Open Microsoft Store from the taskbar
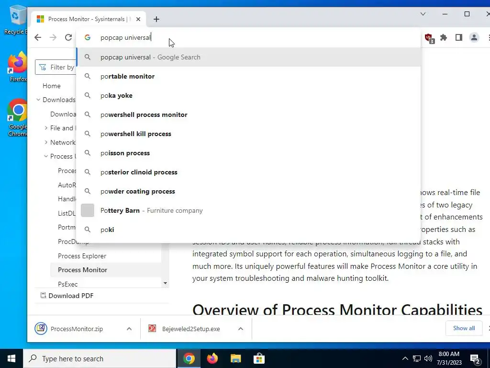490x368 pixels. click(x=259, y=358)
